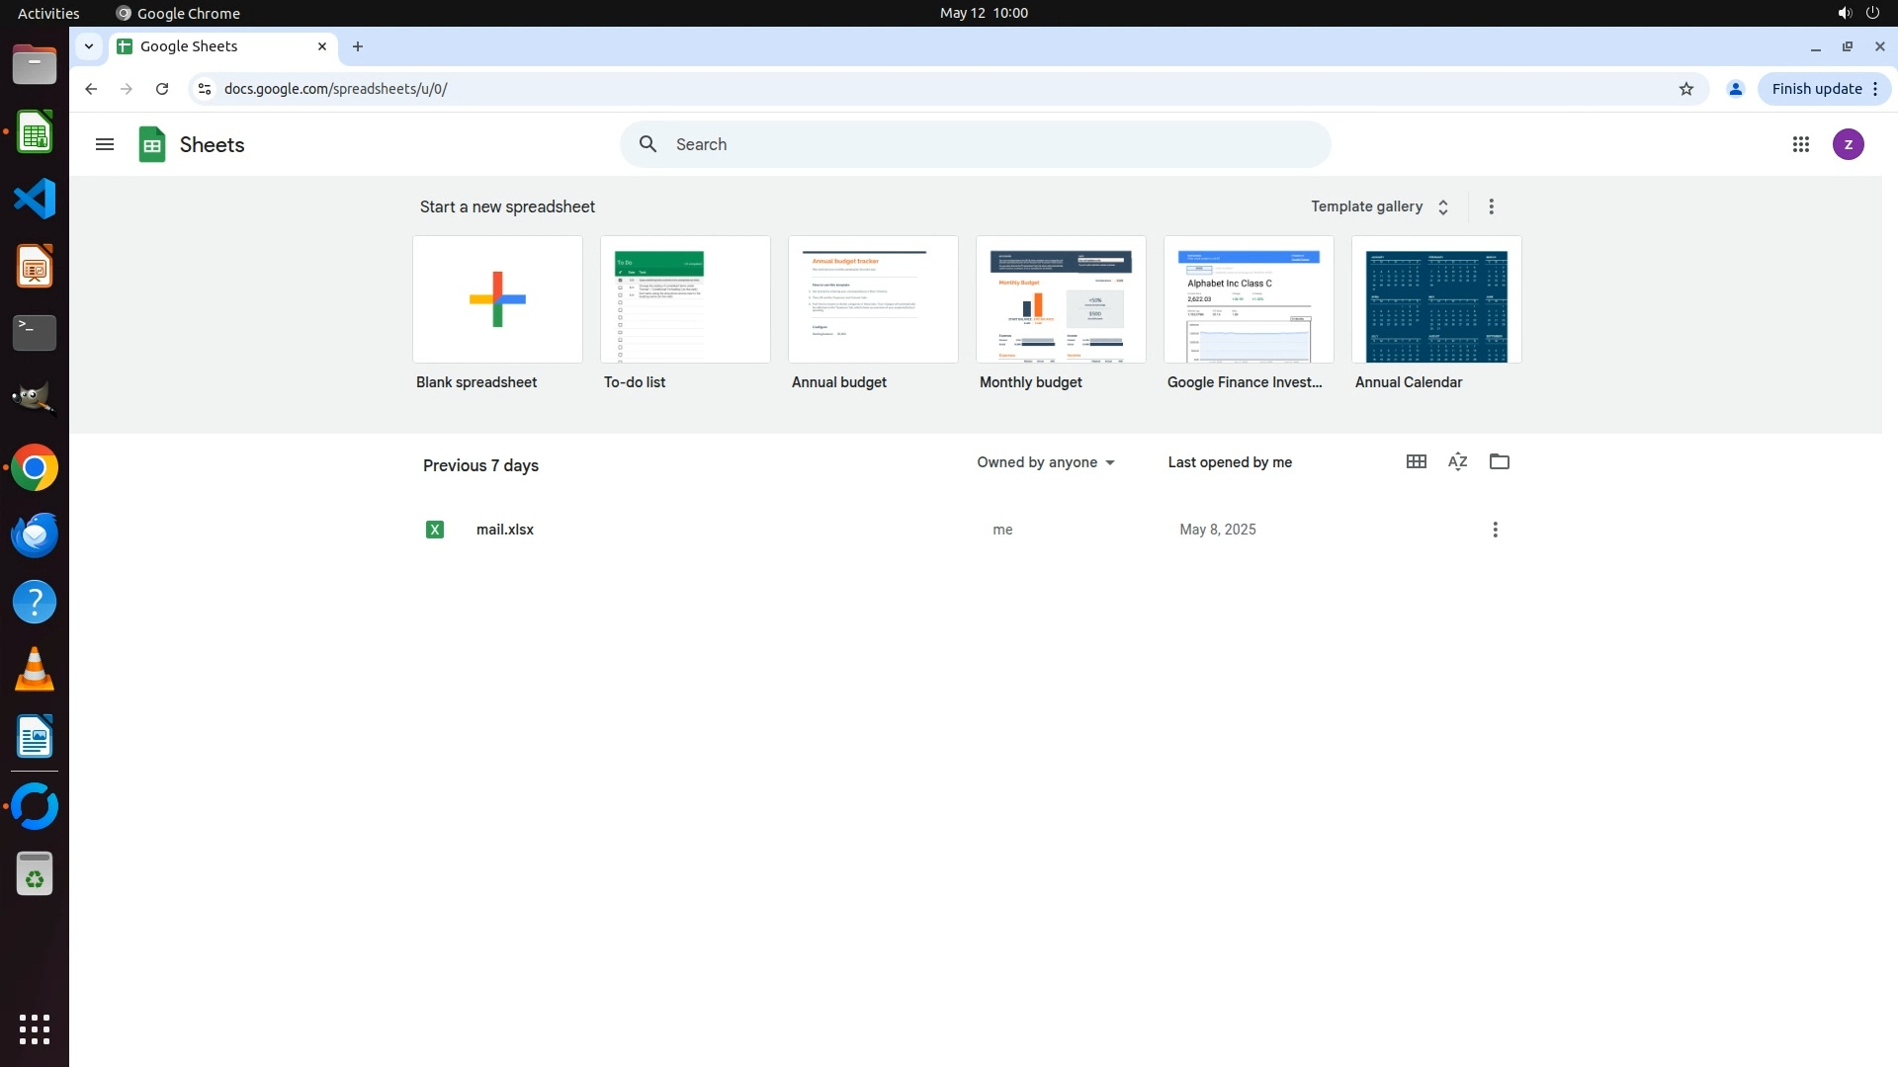Viewport: 1898px width, 1067px height.
Task: Select the Google Sheets browser tab
Action: [x=213, y=46]
